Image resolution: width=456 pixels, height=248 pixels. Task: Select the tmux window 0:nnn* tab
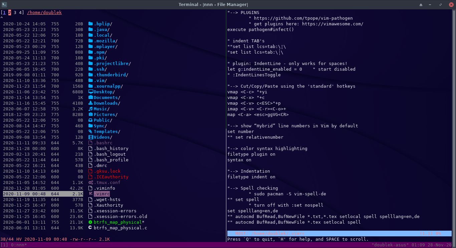click(19, 245)
